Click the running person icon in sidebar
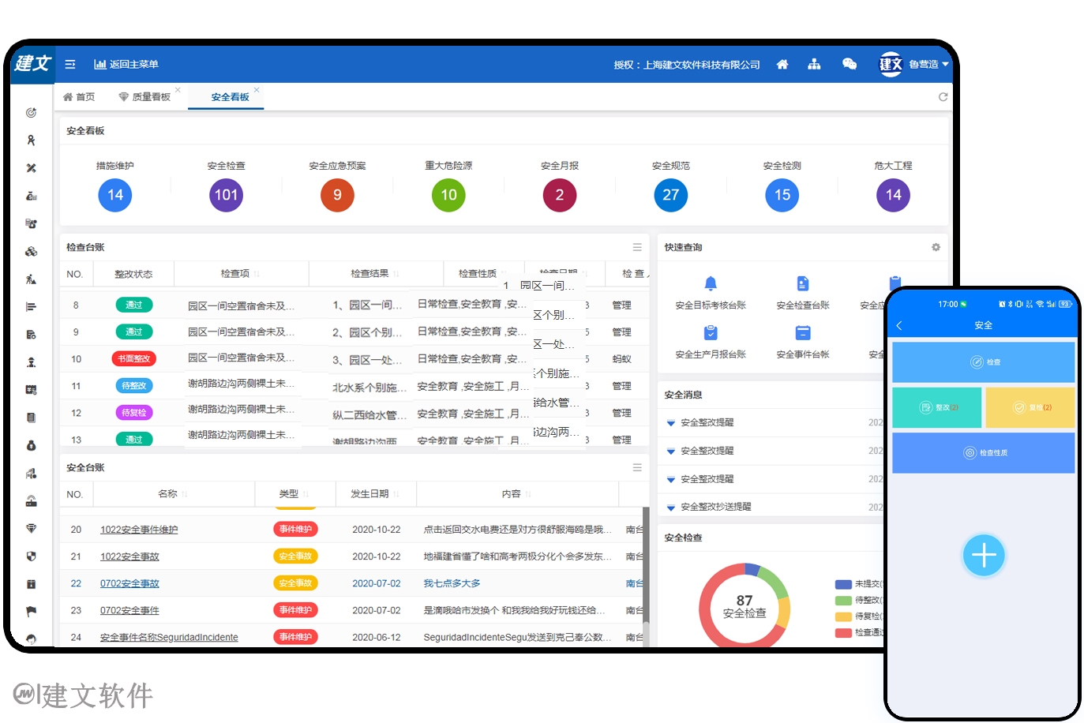Image resolution: width=1084 pixels, height=723 pixels. tap(31, 279)
